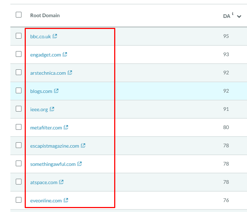The width and height of the screenshot is (247, 212).
Task: Open external link icon beside metafilter.com
Action: [66, 127]
